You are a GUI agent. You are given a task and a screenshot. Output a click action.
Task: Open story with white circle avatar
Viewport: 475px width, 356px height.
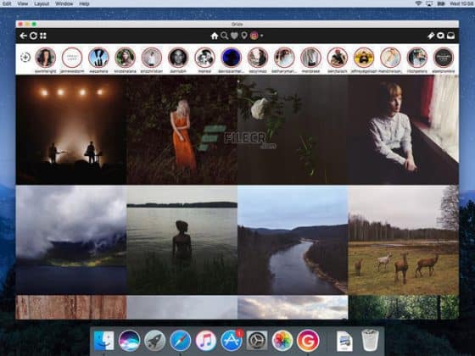click(72, 58)
